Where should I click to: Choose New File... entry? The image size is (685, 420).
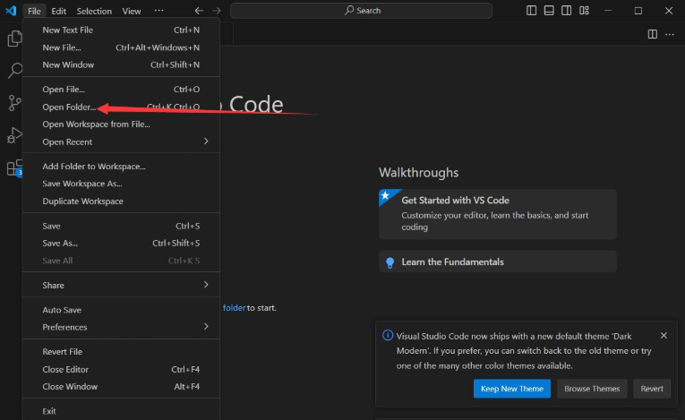coord(121,47)
